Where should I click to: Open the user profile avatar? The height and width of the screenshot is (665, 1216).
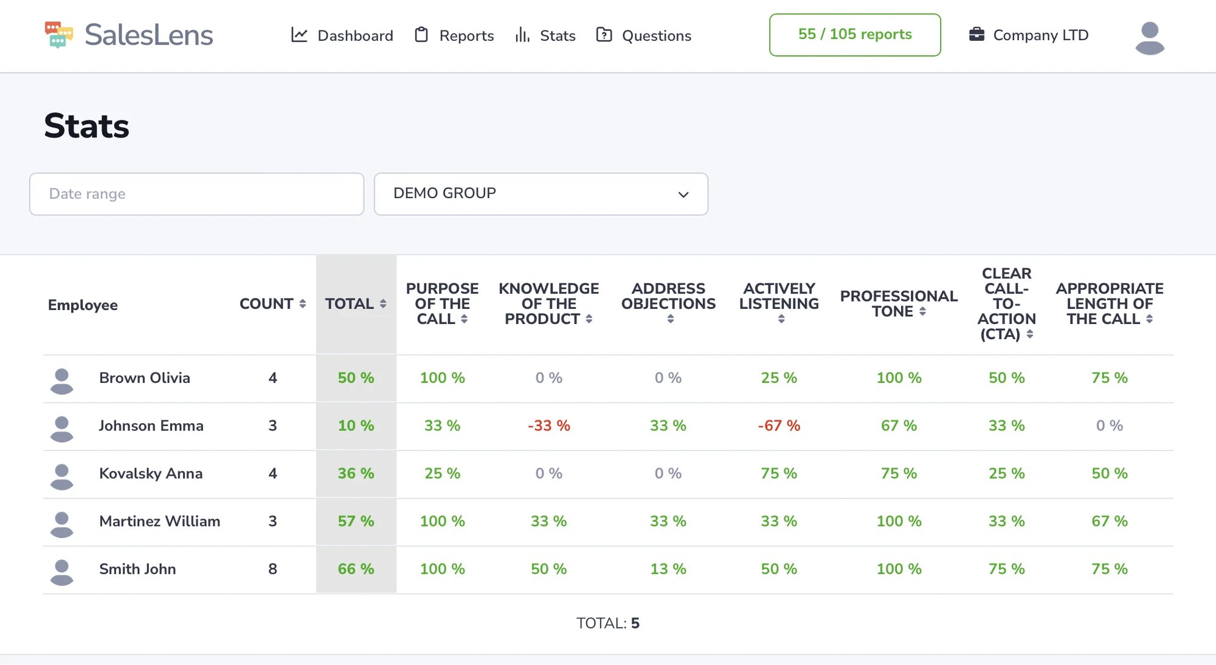[x=1150, y=38]
